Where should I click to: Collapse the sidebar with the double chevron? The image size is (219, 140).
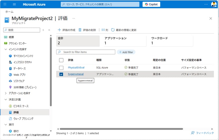[x=49, y=30]
